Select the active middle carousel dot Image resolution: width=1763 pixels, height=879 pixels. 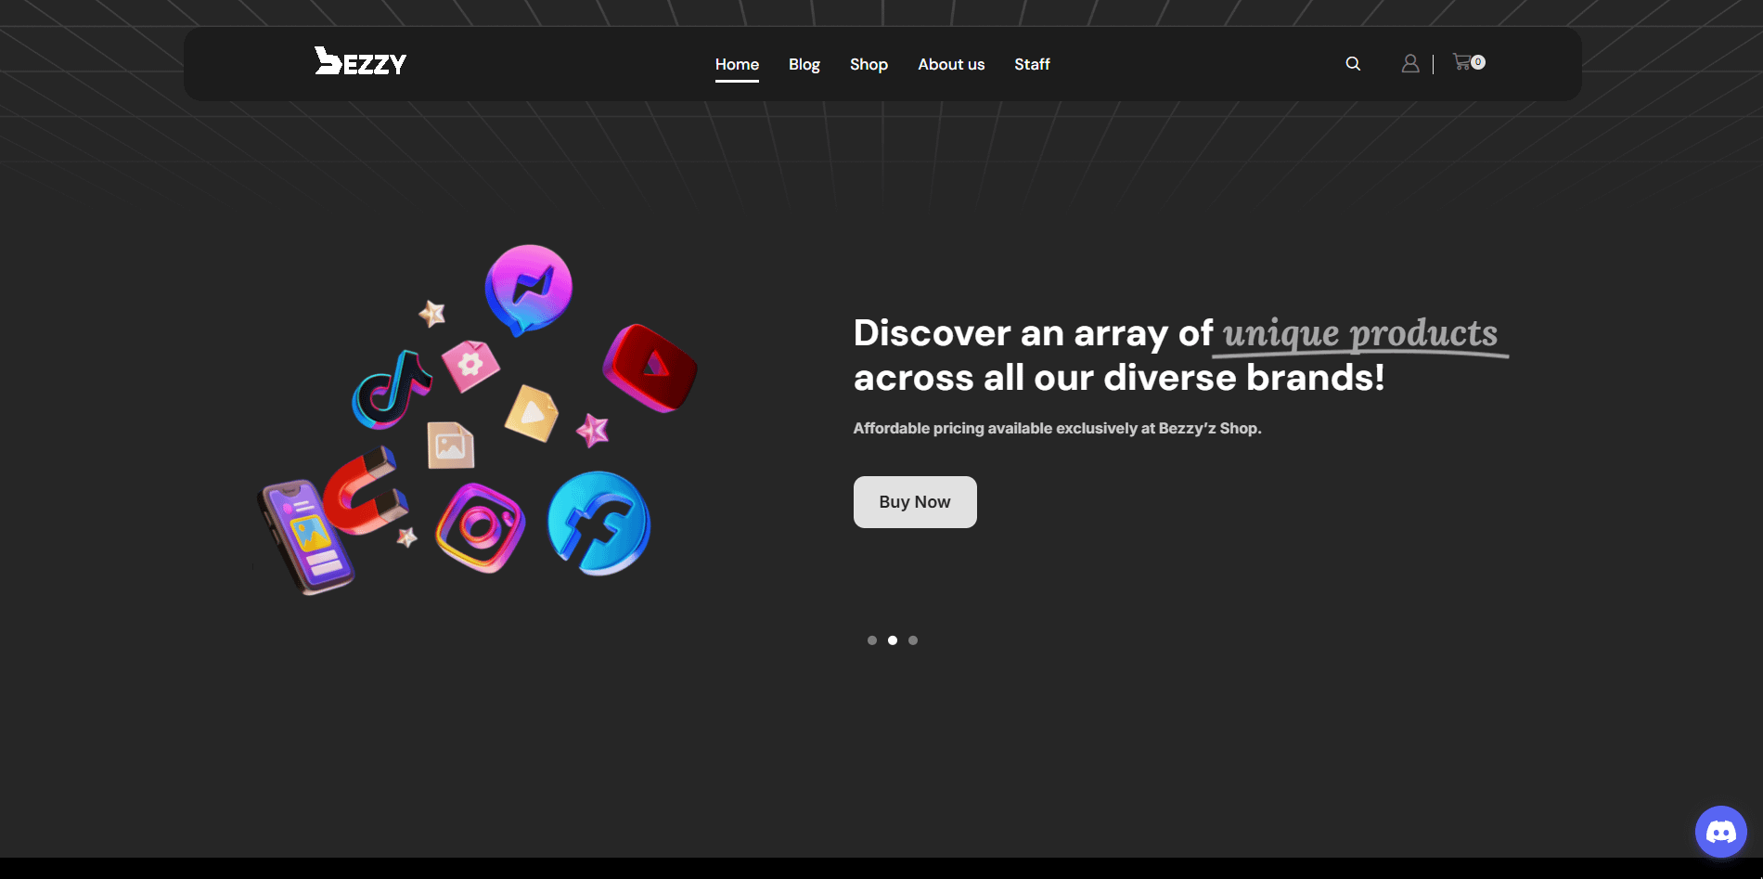893,640
